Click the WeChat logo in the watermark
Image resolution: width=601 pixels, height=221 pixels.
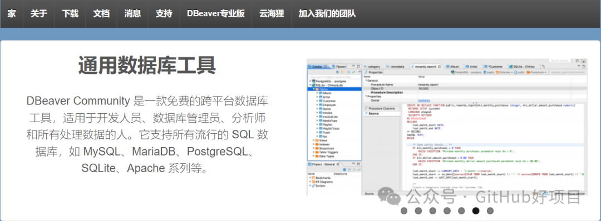point(390,196)
